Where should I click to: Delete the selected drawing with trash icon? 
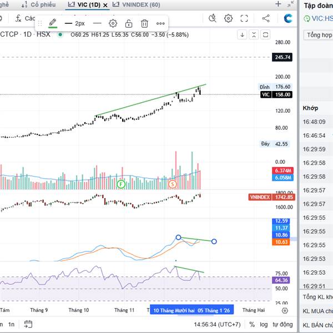pyautogui.click(x=144, y=23)
